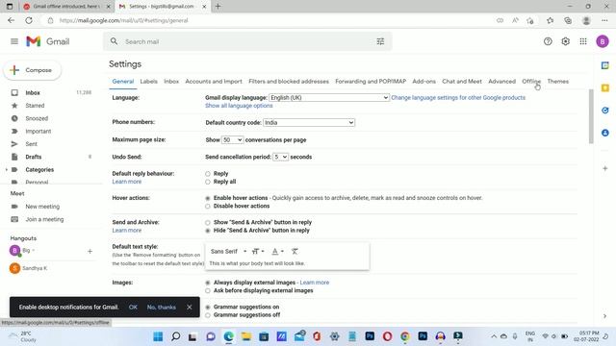Click the Gmail logo
616x346 pixels.
click(x=47, y=41)
